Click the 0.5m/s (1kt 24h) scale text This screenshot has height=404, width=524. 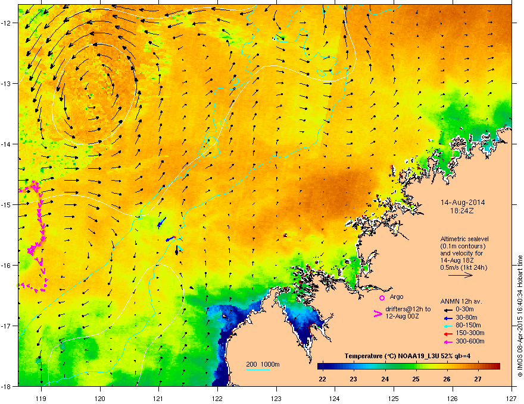point(463,267)
